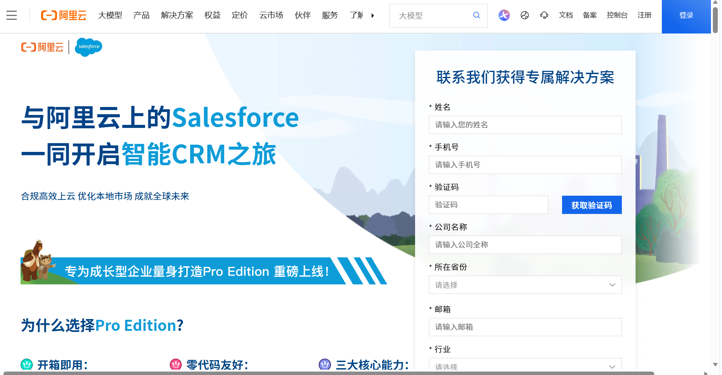The height and width of the screenshot is (375, 722).
Task: Select the 云市场 nav item
Action: pyautogui.click(x=271, y=15)
